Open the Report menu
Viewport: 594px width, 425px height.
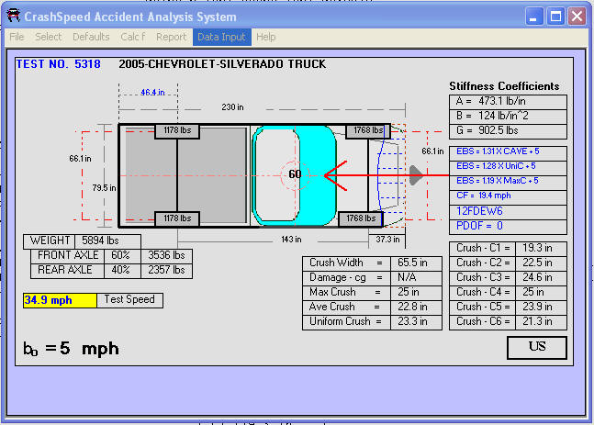tap(171, 37)
